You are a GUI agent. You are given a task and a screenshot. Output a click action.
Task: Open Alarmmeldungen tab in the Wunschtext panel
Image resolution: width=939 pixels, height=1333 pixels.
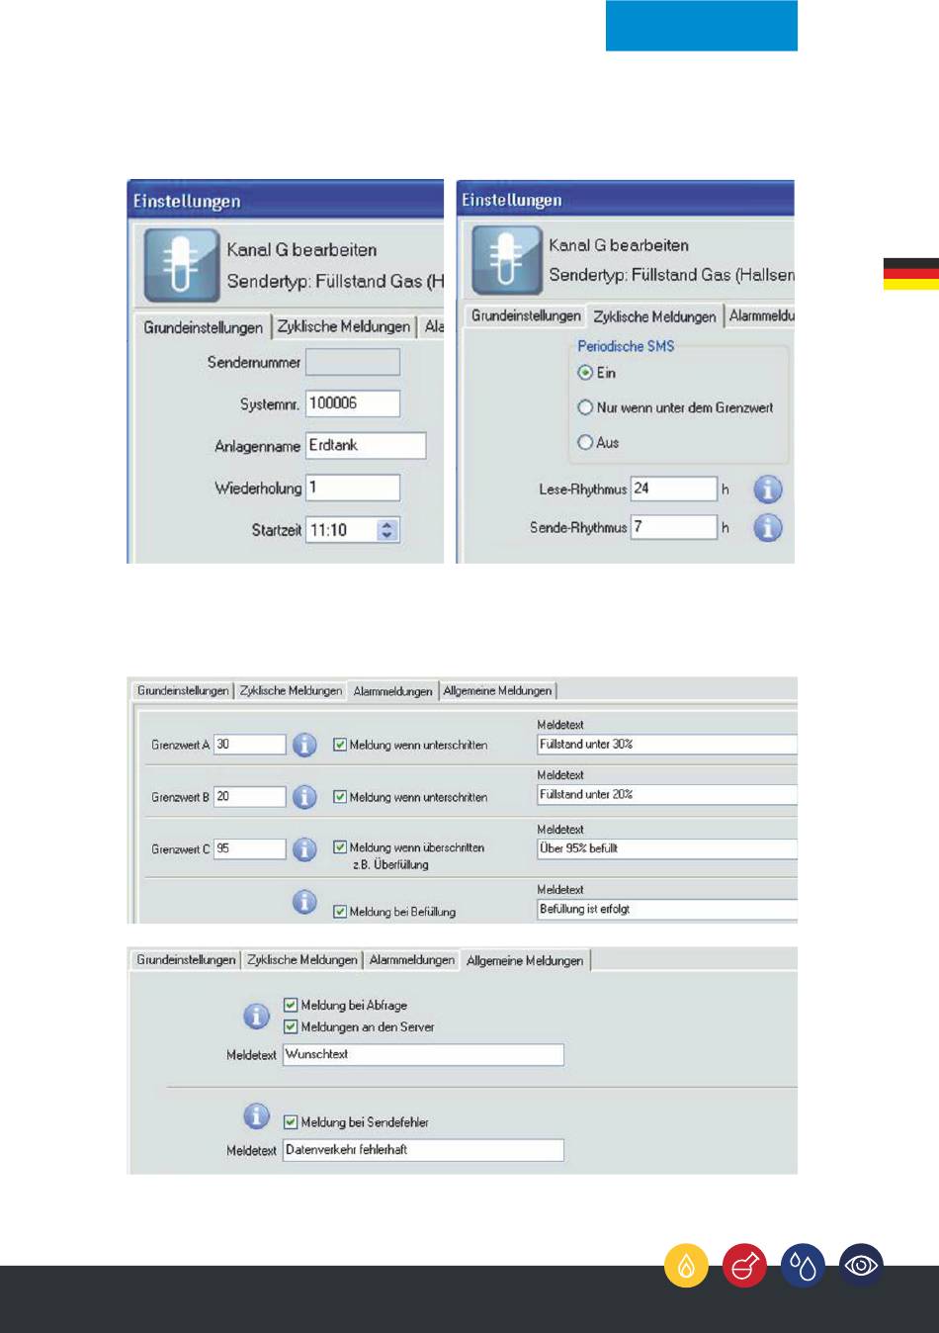click(x=412, y=959)
